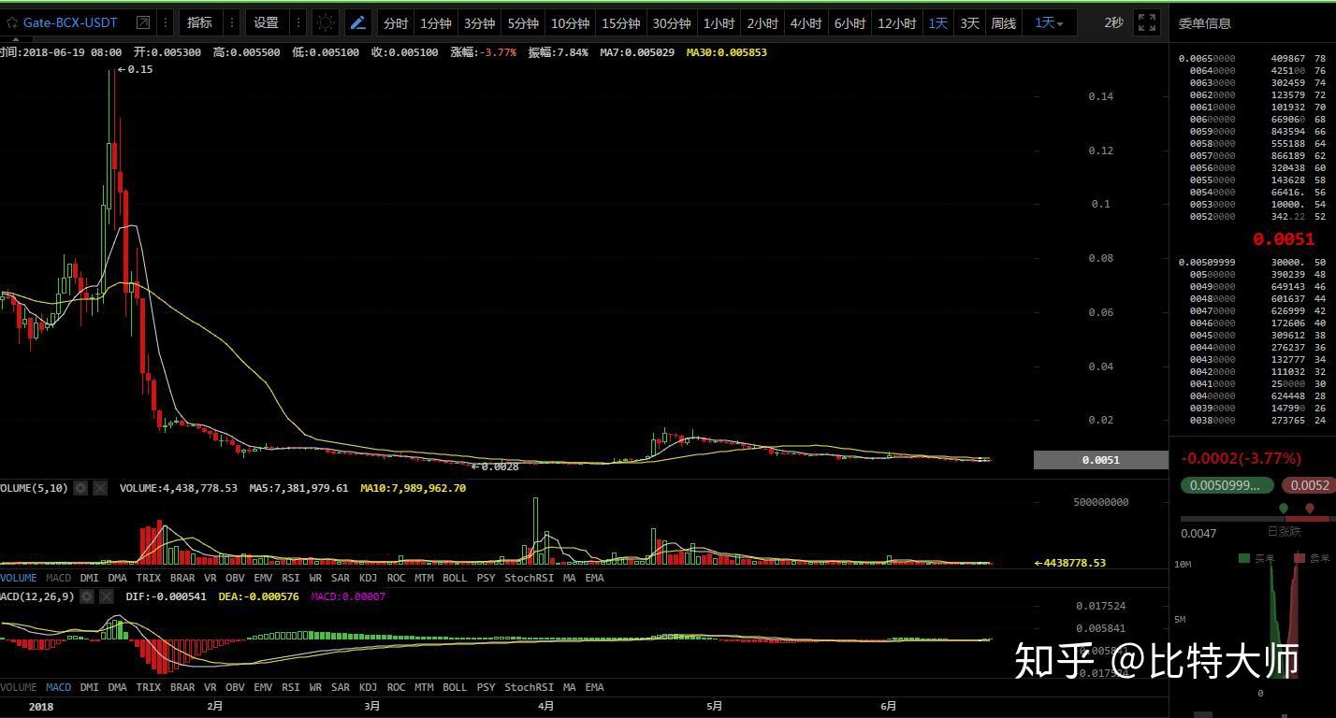The width and height of the screenshot is (1336, 718).
Task: Select DMI in the bottom MACD panel row
Action: click(89, 687)
